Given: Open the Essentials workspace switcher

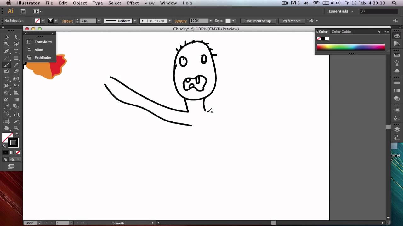Looking at the screenshot, I should pos(341,11).
